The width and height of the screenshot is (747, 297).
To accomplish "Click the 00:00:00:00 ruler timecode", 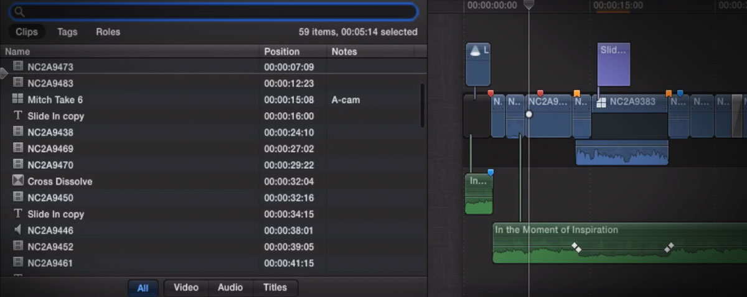I will pos(492,6).
